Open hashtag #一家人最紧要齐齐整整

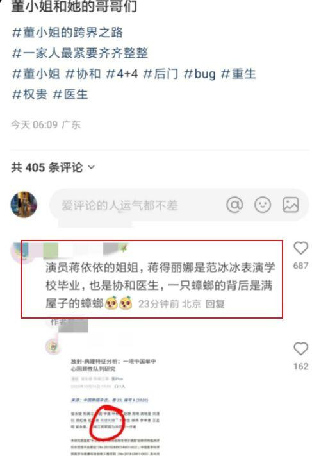click(80, 53)
